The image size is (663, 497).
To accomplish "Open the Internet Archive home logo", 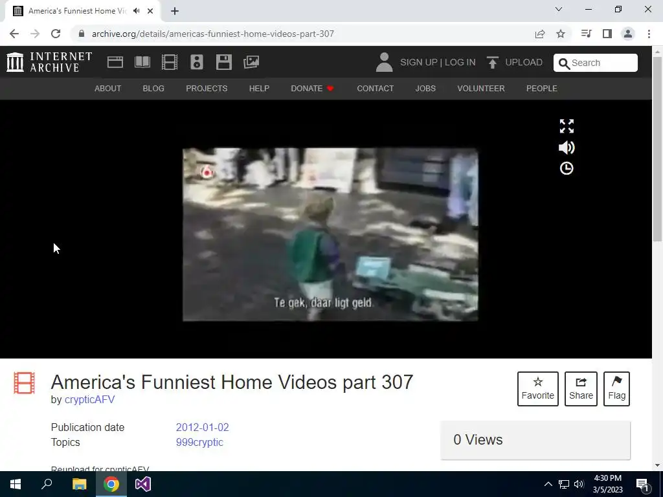I will (x=49, y=62).
